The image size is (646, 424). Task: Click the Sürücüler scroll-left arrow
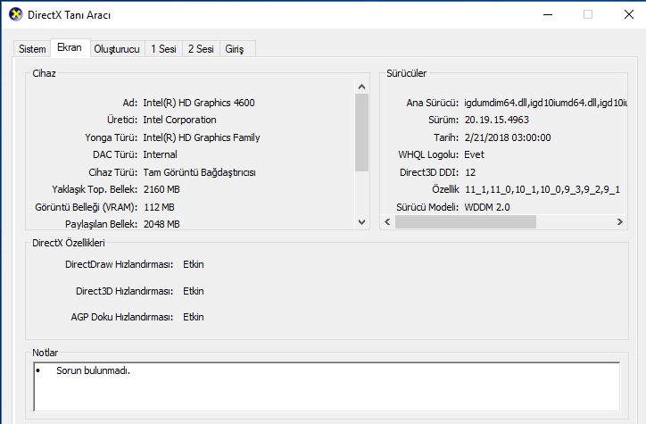pos(387,221)
